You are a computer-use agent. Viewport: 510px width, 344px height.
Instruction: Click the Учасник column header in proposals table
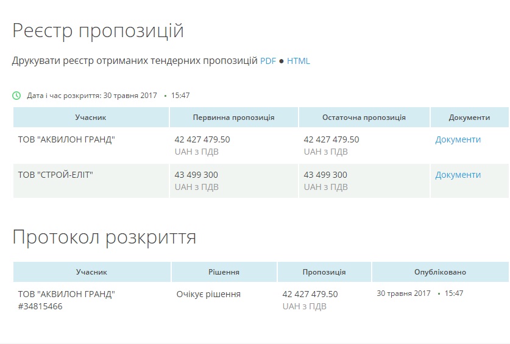[91, 118]
